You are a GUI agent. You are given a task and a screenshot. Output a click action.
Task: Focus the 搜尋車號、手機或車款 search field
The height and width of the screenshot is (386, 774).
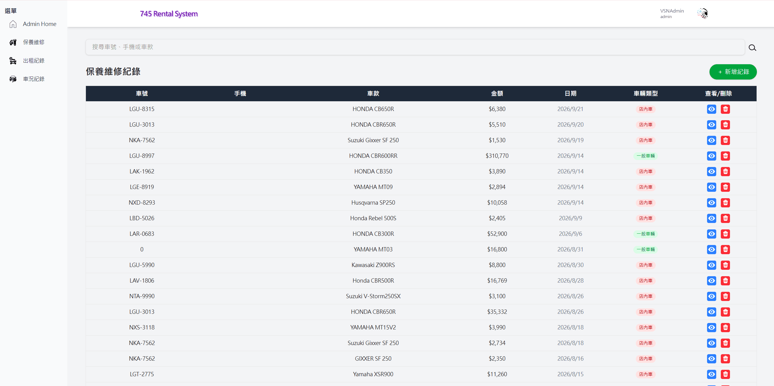click(415, 47)
